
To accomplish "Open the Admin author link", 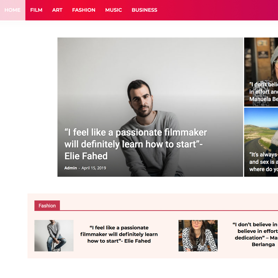I will (x=71, y=168).
